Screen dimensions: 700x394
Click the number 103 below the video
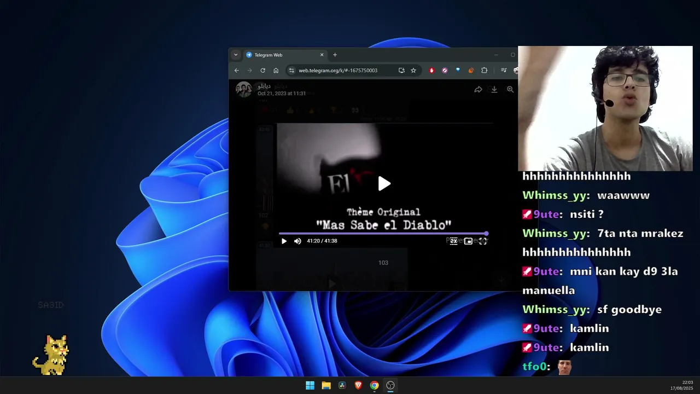click(383, 263)
